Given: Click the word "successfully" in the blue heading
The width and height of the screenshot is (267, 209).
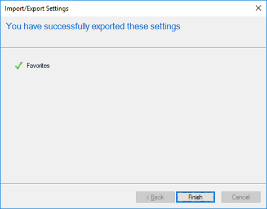Looking at the screenshot, I should pyautogui.click(x=66, y=26).
